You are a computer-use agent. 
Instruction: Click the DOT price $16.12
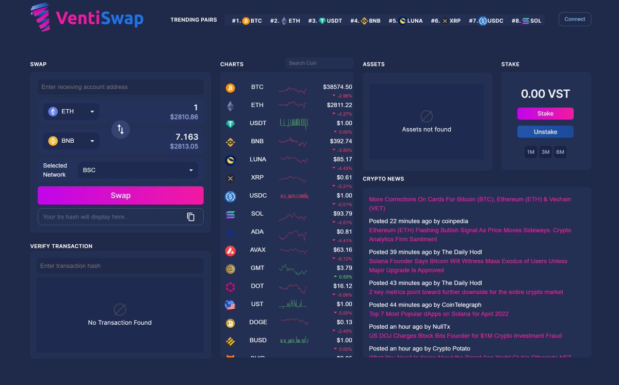point(343,286)
